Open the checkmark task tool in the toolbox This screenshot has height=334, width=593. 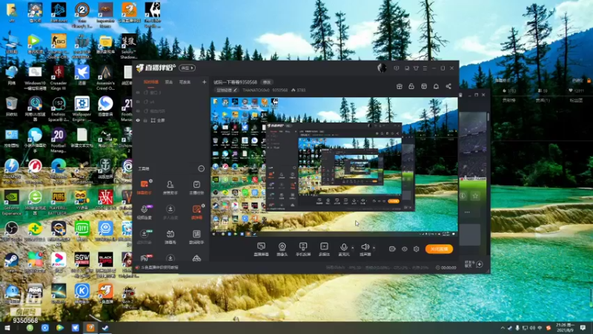click(196, 187)
